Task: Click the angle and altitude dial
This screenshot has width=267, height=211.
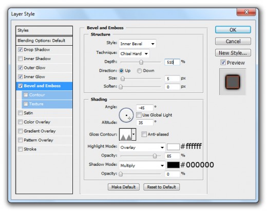Action: (126, 115)
